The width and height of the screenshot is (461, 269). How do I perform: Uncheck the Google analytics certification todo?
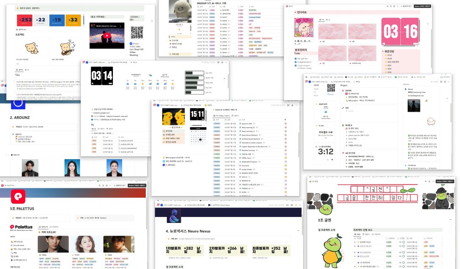[x=295, y=65]
